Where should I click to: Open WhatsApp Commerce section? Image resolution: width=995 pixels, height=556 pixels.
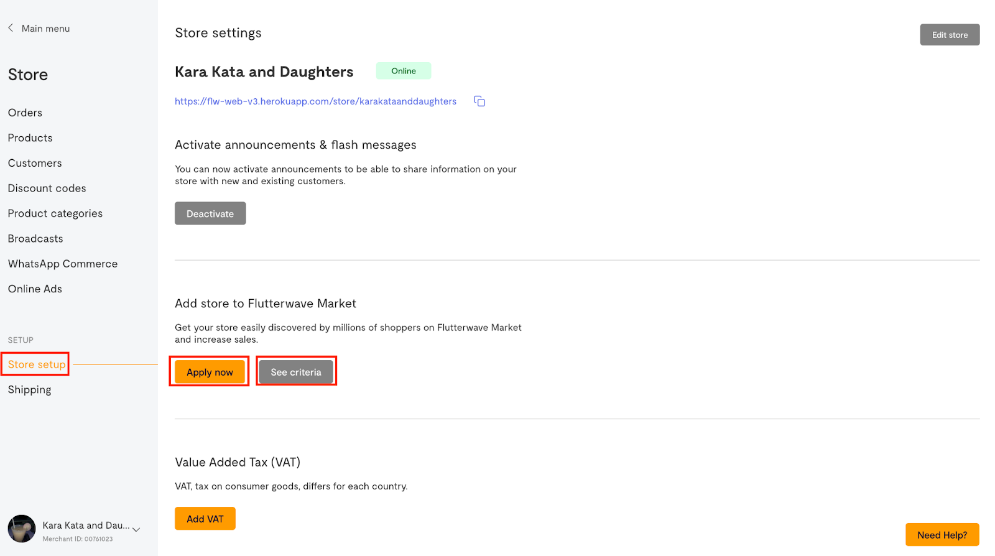pyautogui.click(x=62, y=264)
